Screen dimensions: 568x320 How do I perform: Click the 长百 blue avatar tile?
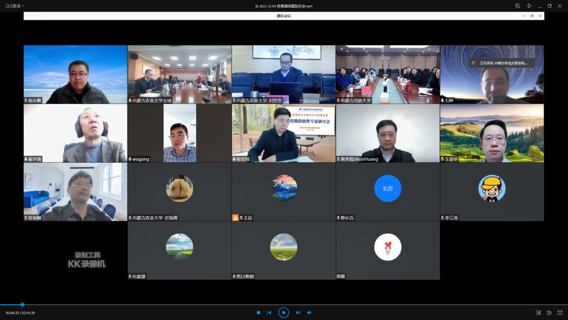click(x=388, y=189)
